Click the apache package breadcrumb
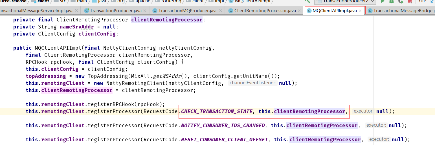The image size is (435, 145). [x=140, y=1]
